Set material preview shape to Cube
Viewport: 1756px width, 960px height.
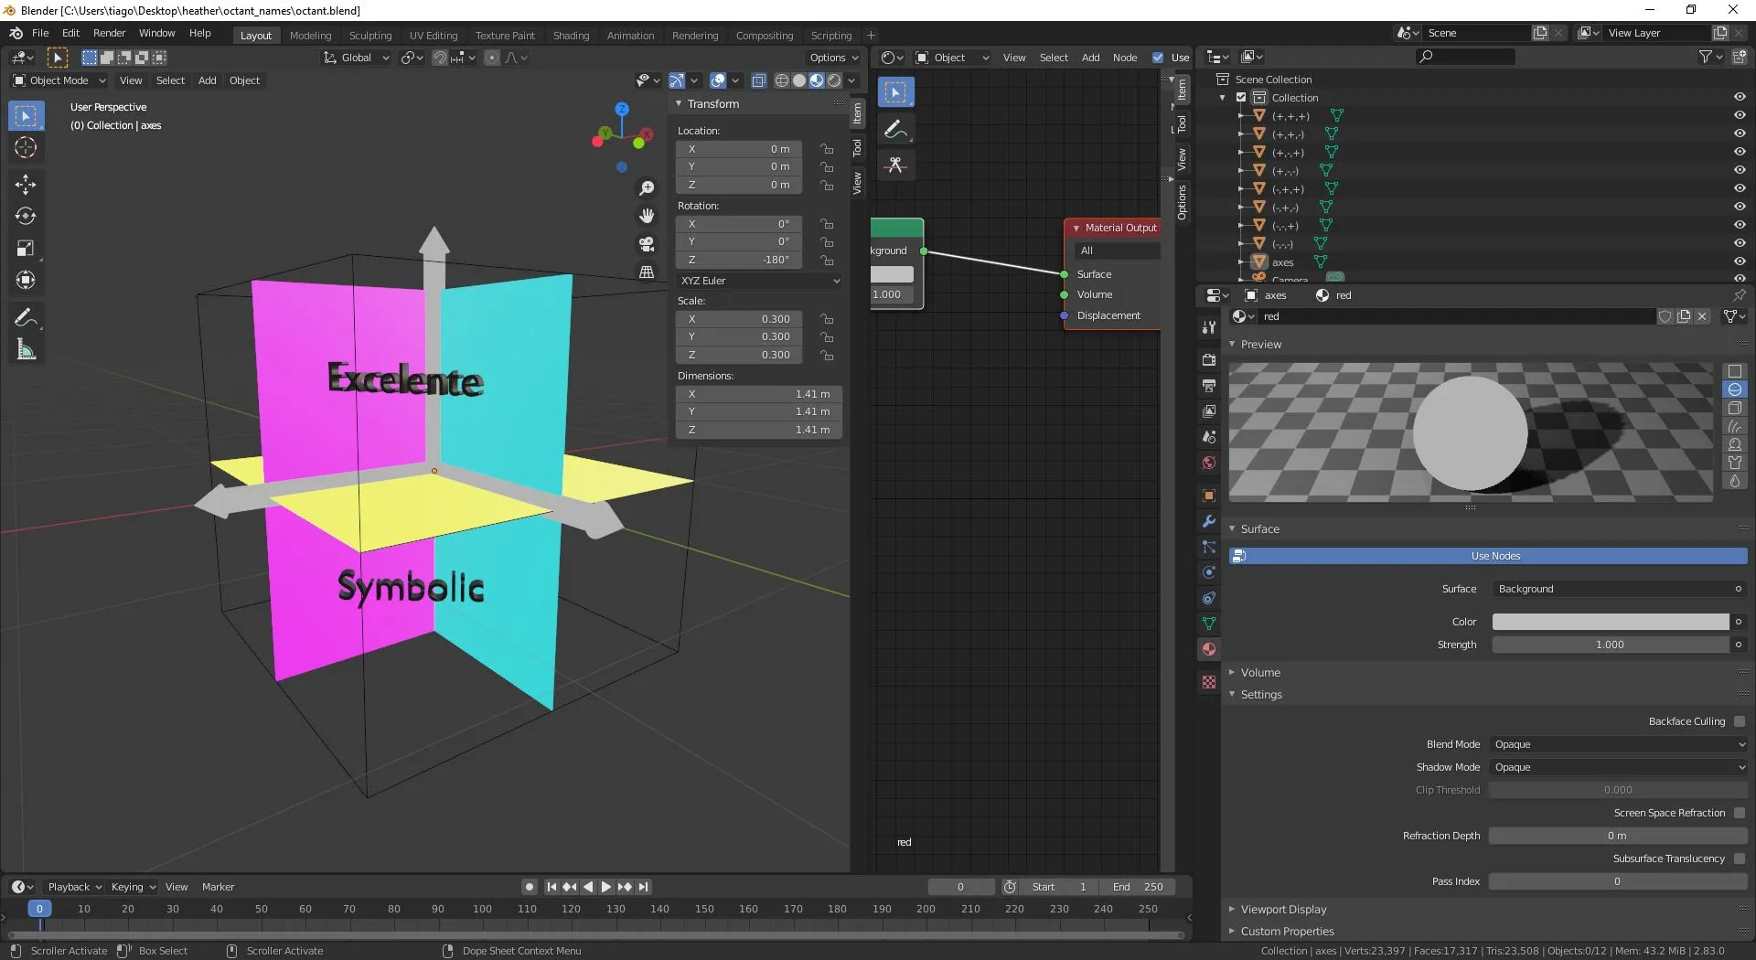coord(1734,408)
